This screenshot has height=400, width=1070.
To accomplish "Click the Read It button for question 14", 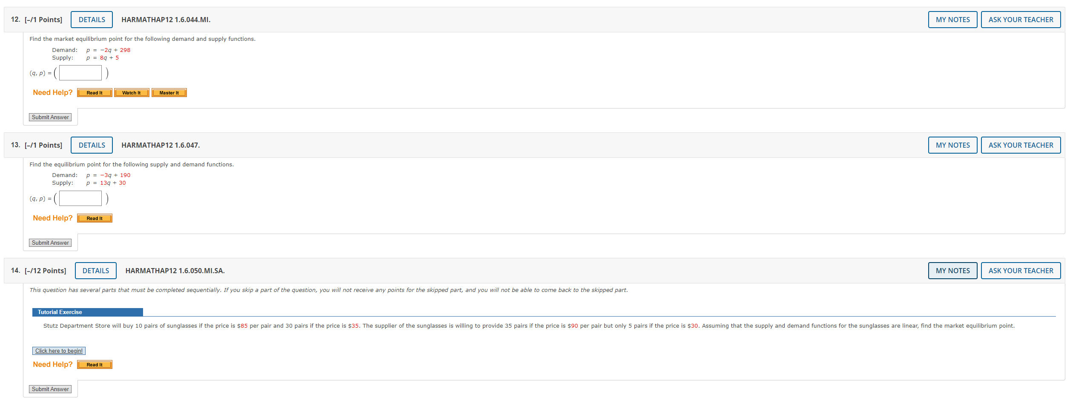I will point(94,364).
